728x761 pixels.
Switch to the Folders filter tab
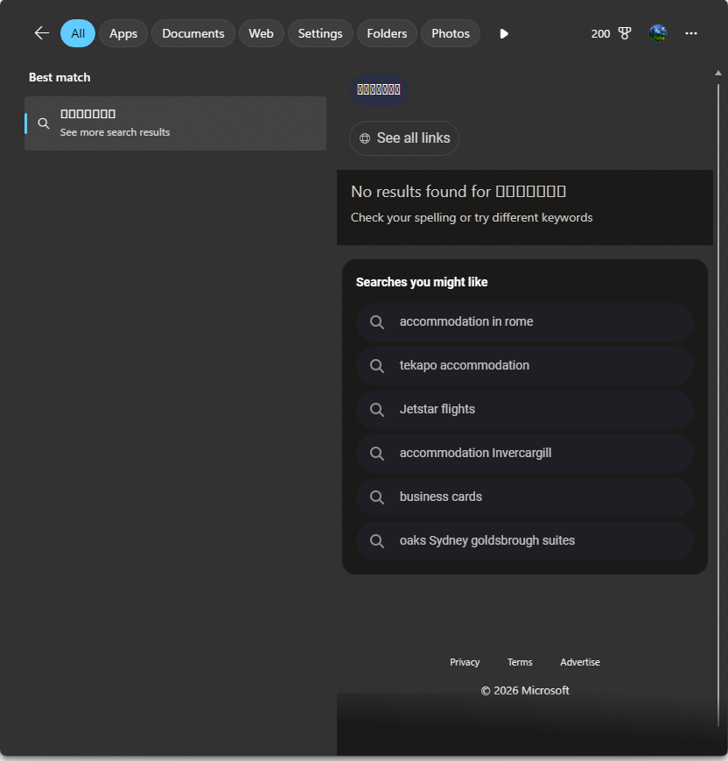(387, 33)
